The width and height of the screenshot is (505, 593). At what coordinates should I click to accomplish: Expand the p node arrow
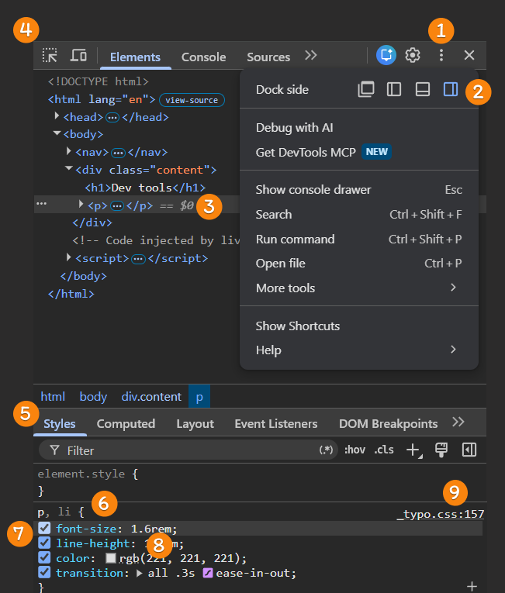click(81, 204)
